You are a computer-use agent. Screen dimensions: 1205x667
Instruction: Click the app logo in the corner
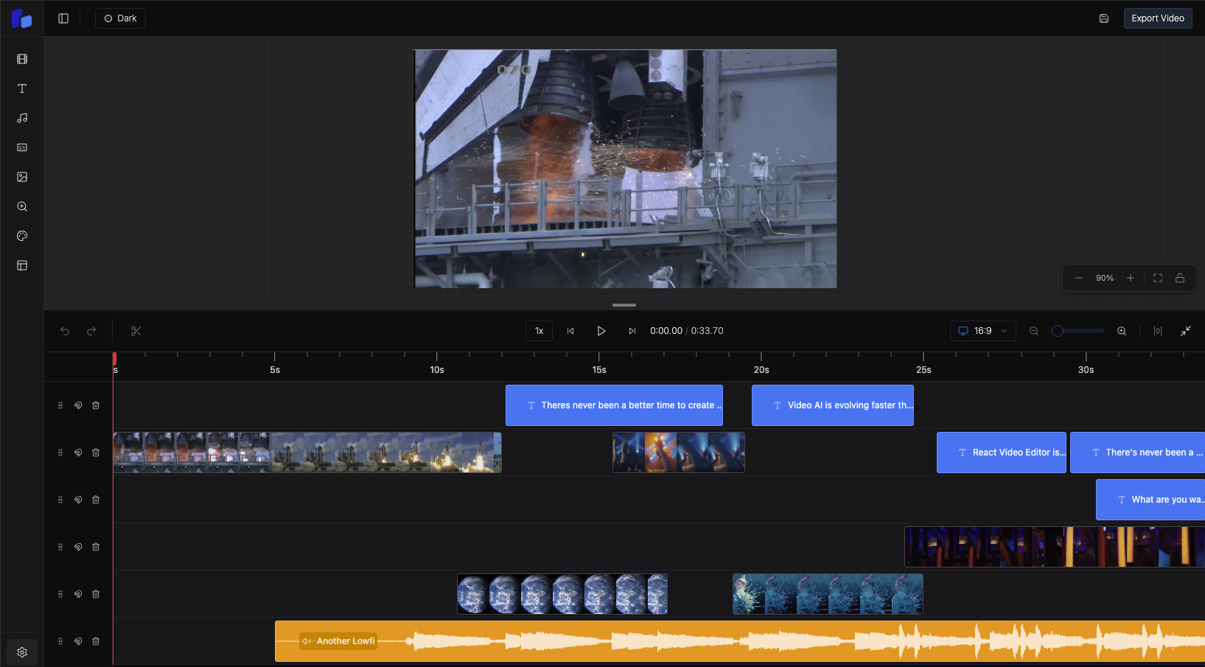pos(22,18)
